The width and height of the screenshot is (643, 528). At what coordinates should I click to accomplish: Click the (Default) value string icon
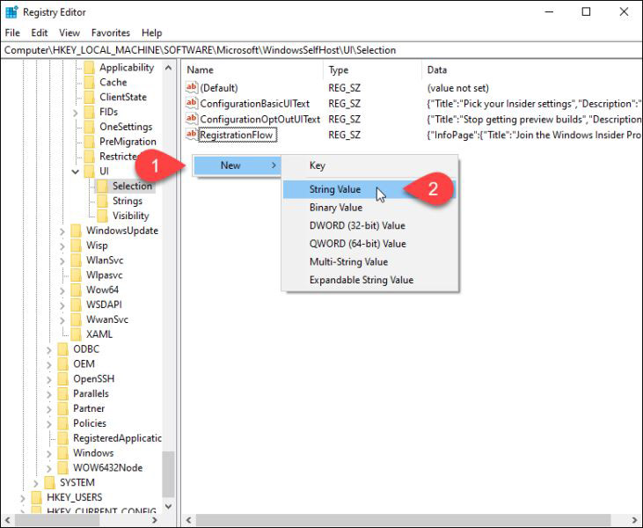click(192, 88)
